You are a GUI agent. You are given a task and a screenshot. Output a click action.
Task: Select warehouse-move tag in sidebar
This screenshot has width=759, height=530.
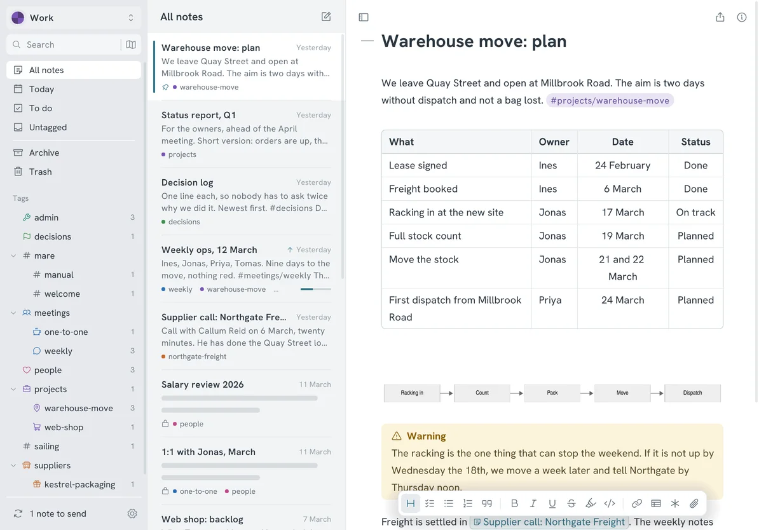[74, 408]
